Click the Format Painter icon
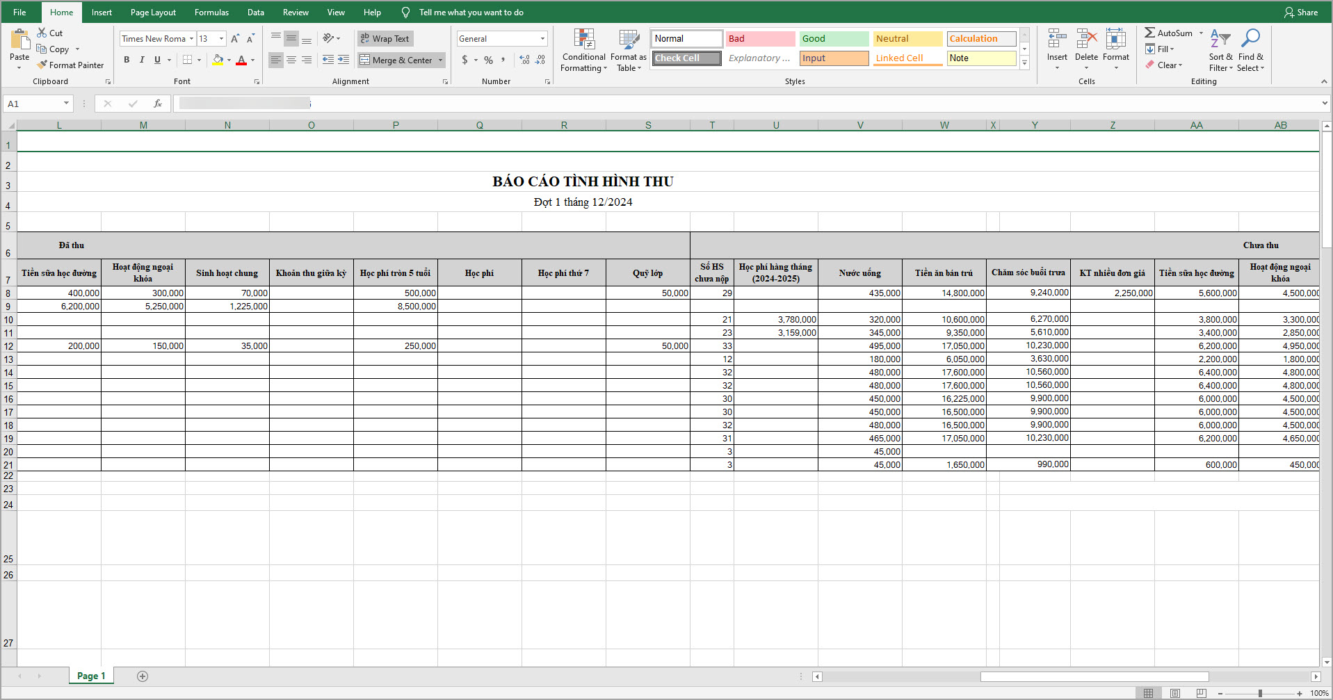1333x700 pixels. pos(42,65)
